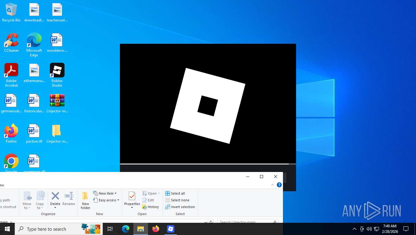Image resolution: width=416 pixels, height=235 pixels.
Task: Click Copy to in Organize group
Action: point(40,200)
